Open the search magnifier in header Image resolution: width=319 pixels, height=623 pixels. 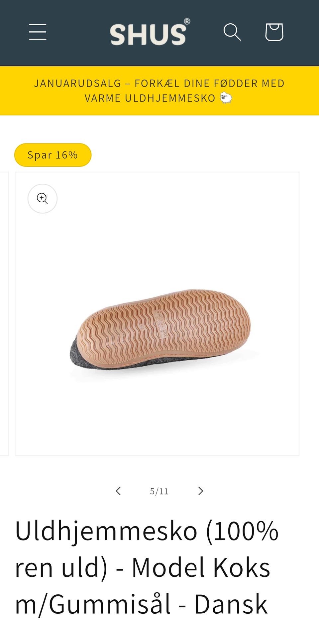click(232, 32)
